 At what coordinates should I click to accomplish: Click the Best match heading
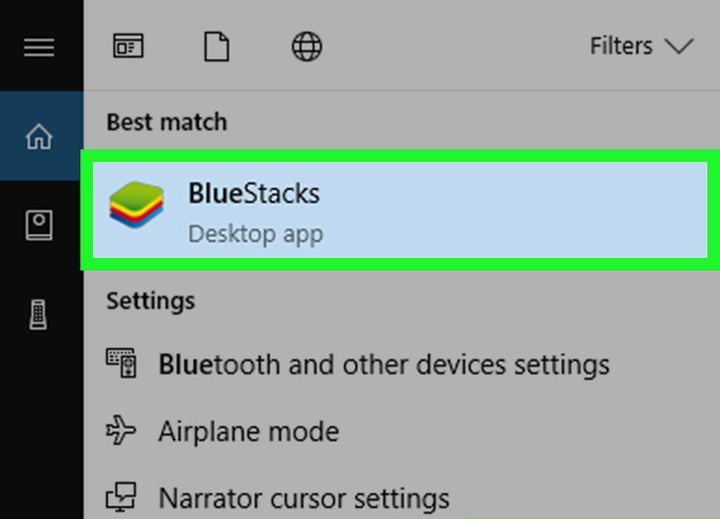[166, 122]
